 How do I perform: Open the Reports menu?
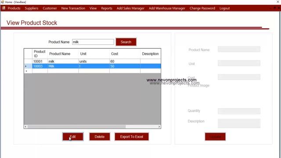(107, 8)
